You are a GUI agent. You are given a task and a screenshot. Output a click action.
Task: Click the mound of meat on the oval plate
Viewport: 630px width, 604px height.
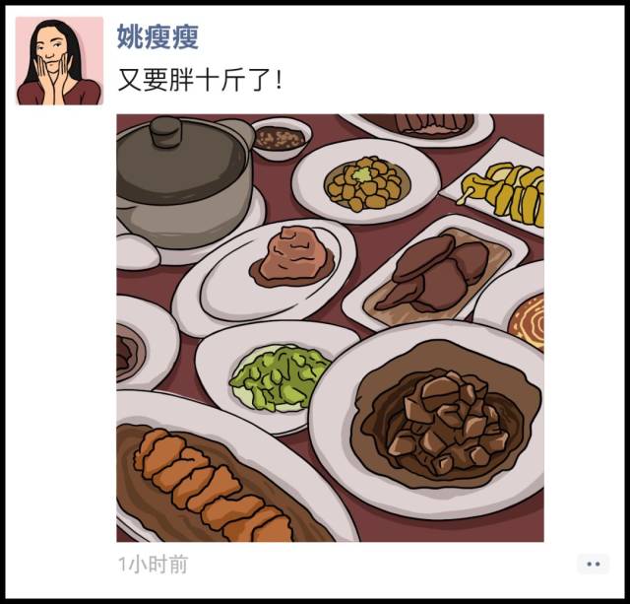pyautogui.click(x=293, y=257)
